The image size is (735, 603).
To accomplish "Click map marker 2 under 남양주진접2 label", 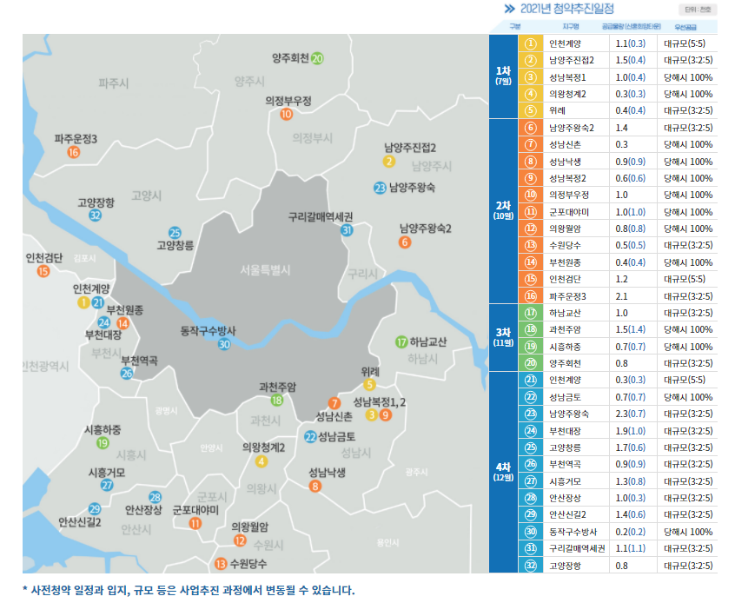I will coord(388,162).
